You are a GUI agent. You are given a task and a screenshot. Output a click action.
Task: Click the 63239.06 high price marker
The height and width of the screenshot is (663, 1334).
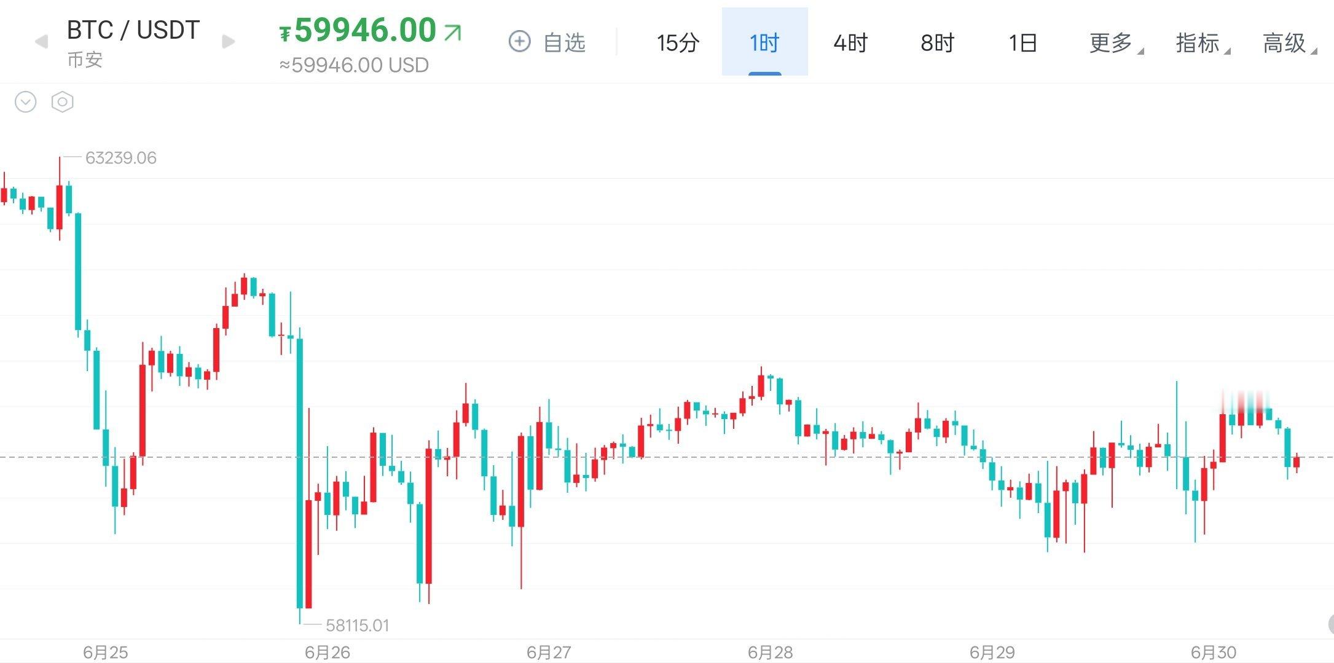coord(120,158)
